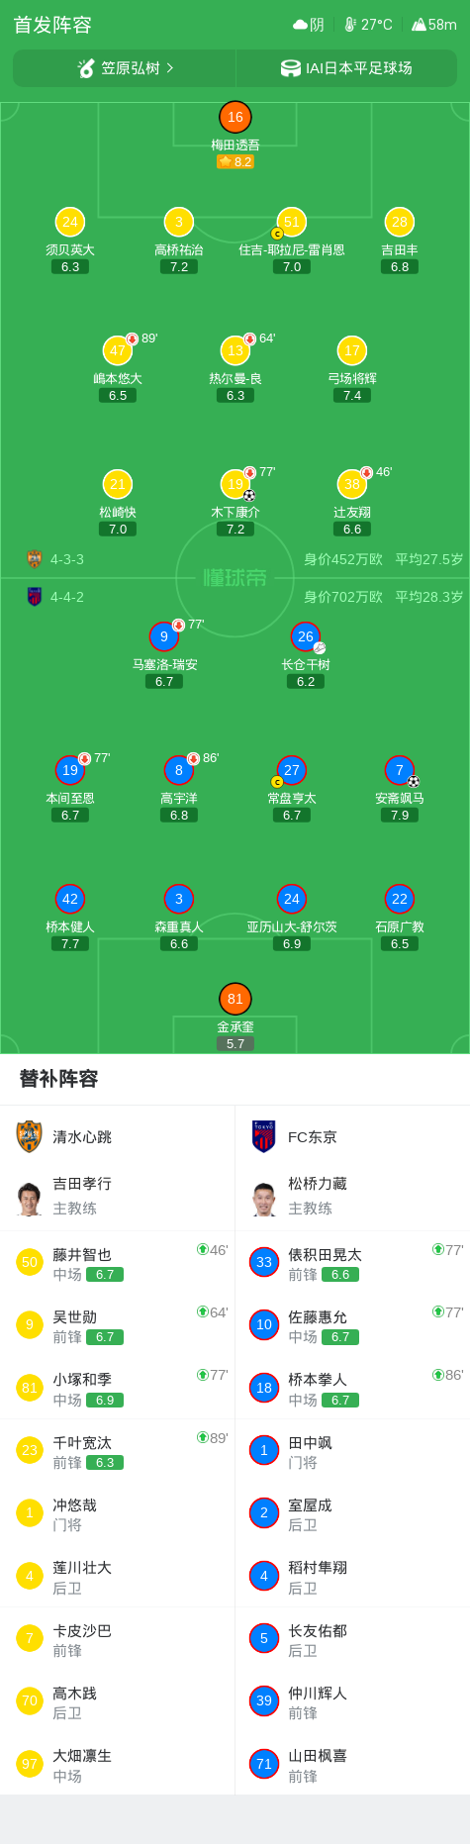Select goalkeeper 梅田透吾 number 16 icon
This screenshot has height=1844, width=470.
coord(235,117)
